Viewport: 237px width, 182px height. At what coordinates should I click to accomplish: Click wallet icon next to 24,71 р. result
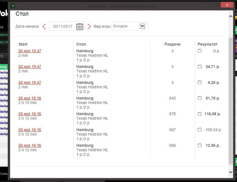[x=200, y=66]
